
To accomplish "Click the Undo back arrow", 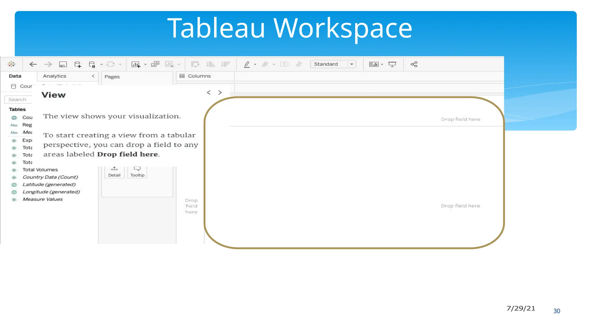I will [x=33, y=64].
